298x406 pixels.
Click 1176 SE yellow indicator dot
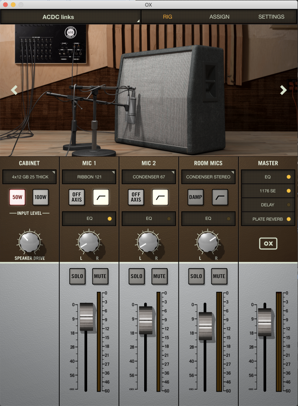coord(288,191)
